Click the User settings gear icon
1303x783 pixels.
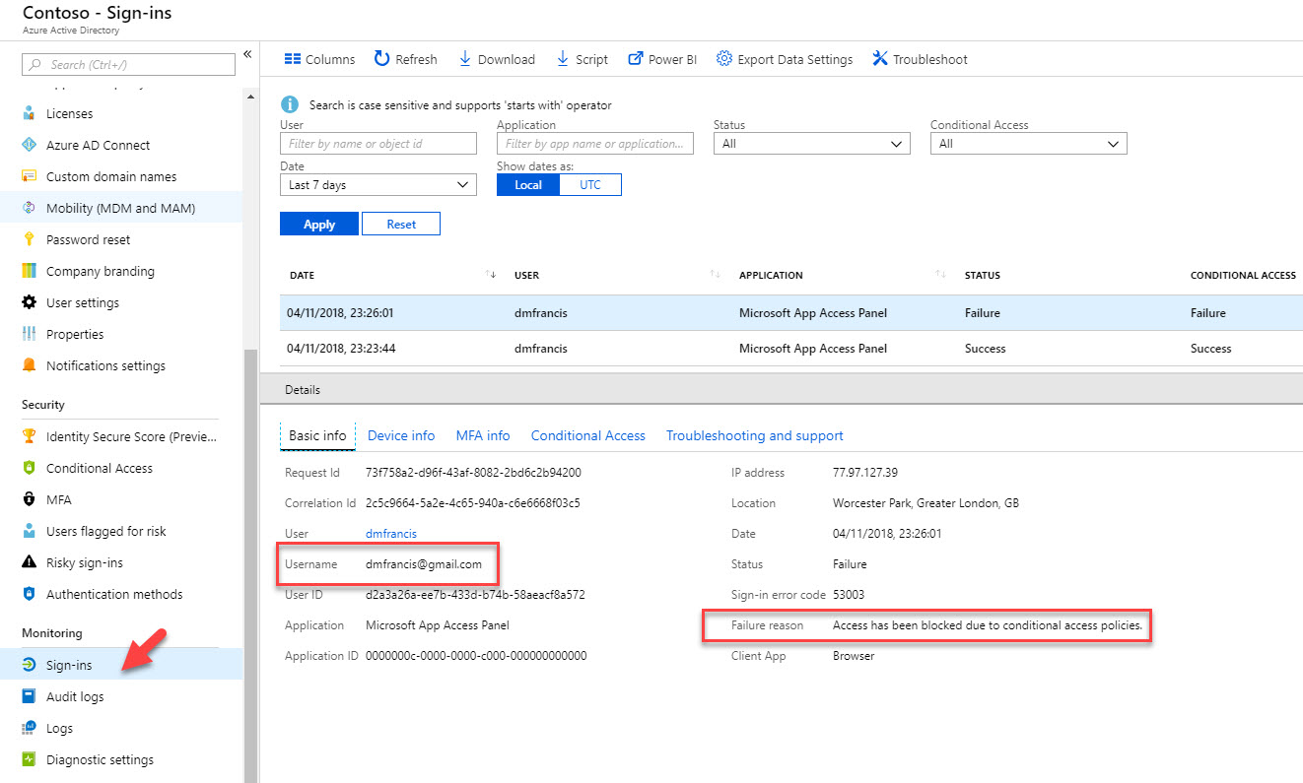[x=29, y=302]
